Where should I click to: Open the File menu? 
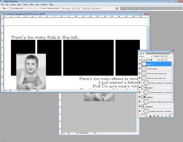[2, 5]
